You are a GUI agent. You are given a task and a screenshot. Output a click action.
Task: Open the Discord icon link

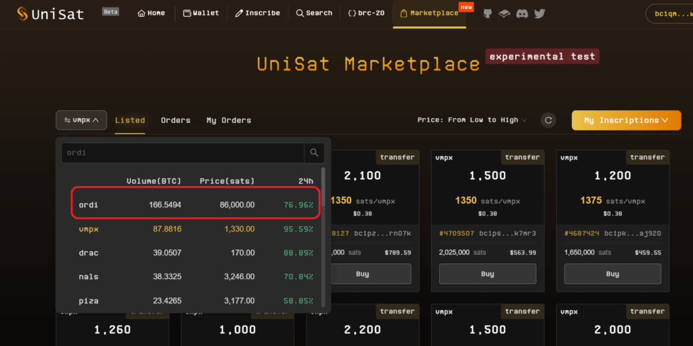522,14
